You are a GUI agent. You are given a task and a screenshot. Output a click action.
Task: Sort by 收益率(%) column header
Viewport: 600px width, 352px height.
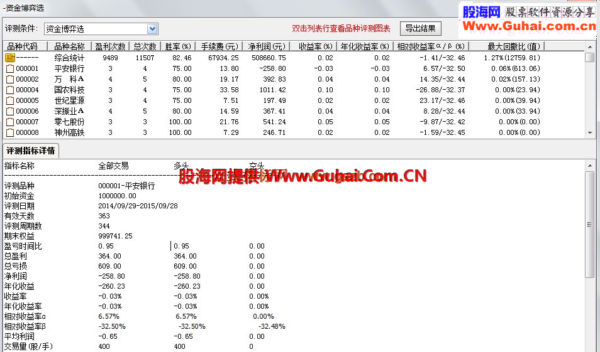click(x=313, y=46)
